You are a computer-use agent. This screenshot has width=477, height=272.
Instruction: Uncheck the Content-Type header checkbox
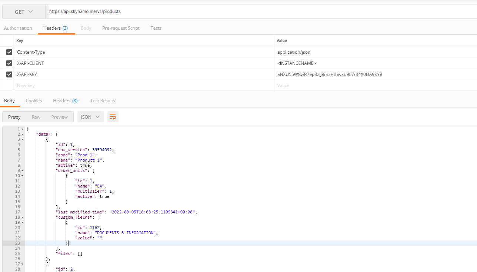9,52
